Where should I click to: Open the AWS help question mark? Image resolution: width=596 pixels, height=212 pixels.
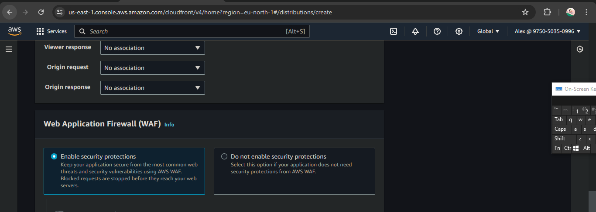pyautogui.click(x=437, y=31)
